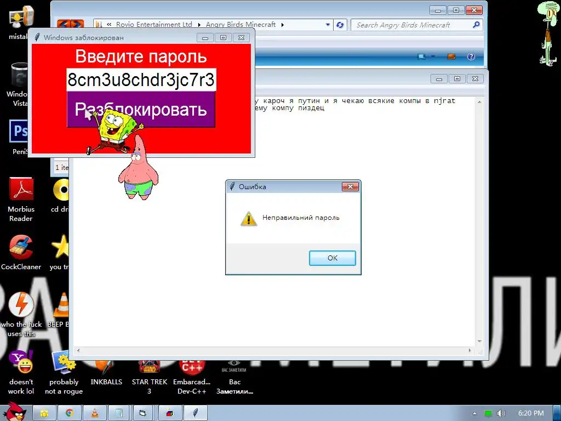Click the search magnifier icon in Explorer

(x=476, y=25)
